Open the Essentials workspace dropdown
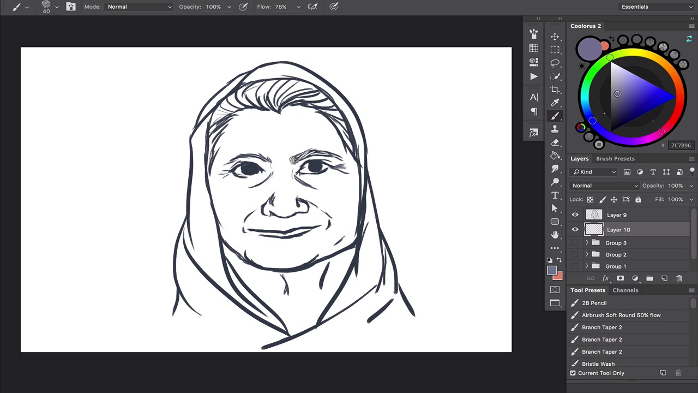Viewport: 698px width, 393px height. point(657,7)
